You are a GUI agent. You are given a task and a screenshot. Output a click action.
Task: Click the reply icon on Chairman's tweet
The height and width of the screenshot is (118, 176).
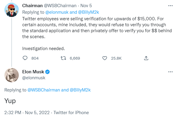pyautogui.click(x=25, y=58)
